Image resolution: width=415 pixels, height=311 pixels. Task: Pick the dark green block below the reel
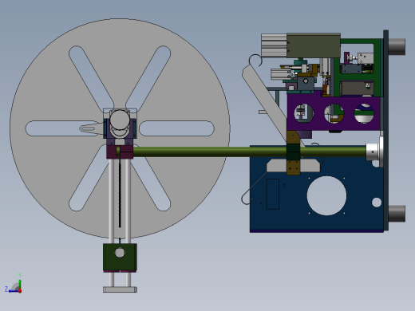pyautogui.click(x=120, y=257)
